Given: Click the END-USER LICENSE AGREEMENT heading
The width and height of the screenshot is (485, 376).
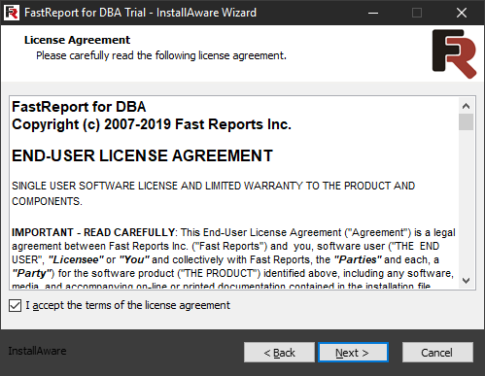Looking at the screenshot, I should pyautogui.click(x=143, y=156).
